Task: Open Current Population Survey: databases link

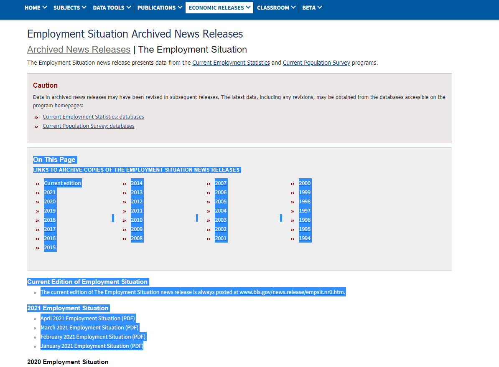Action: pos(89,126)
